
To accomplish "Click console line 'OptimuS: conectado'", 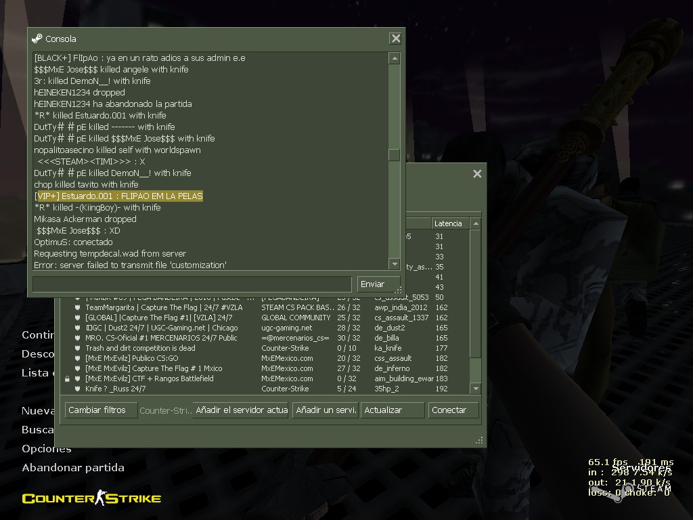I will pyautogui.click(x=73, y=242).
